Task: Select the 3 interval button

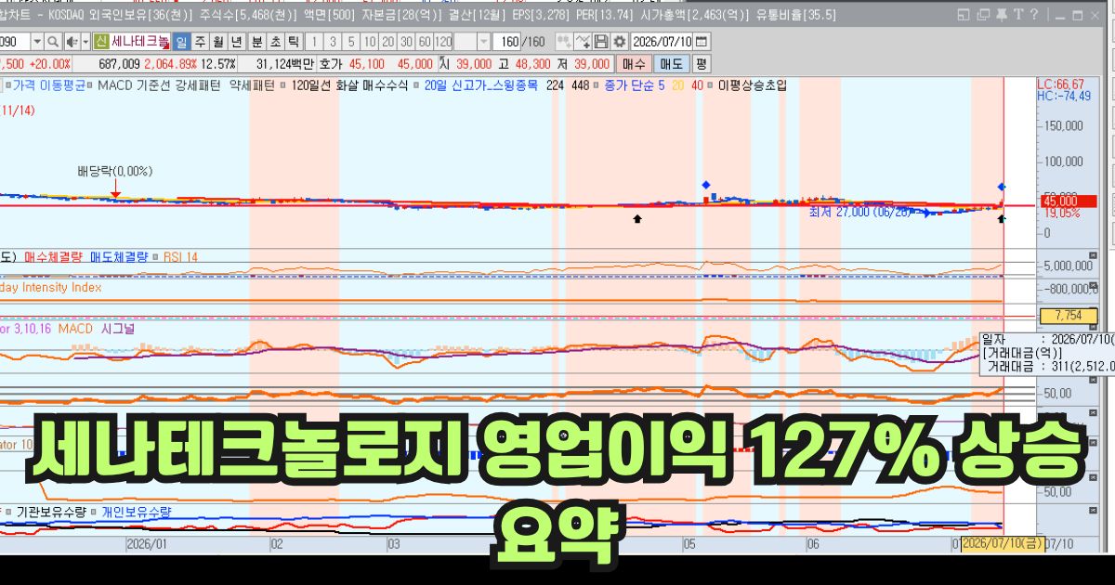Action: pyautogui.click(x=333, y=42)
